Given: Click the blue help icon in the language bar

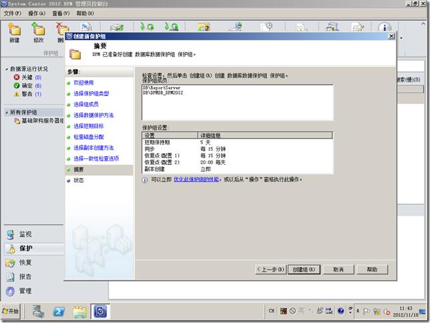Looking at the screenshot, I should [x=341, y=311].
